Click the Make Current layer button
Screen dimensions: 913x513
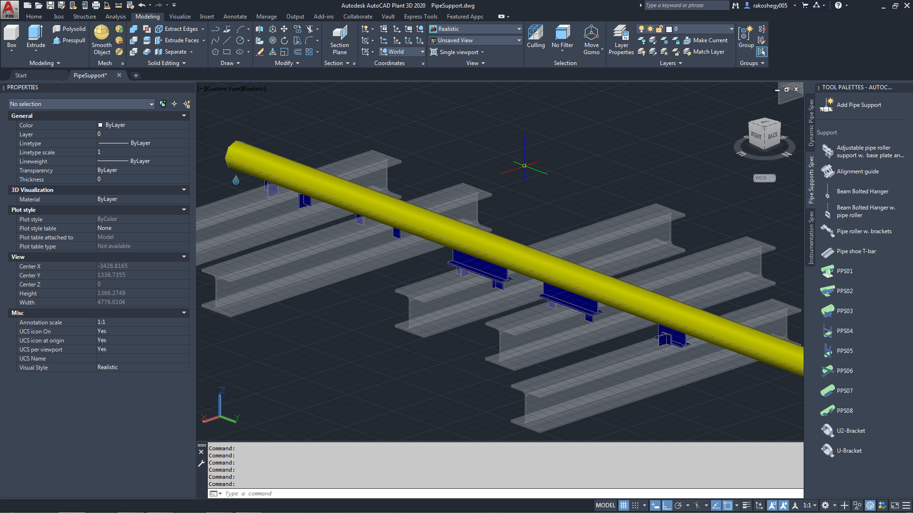(x=705, y=40)
